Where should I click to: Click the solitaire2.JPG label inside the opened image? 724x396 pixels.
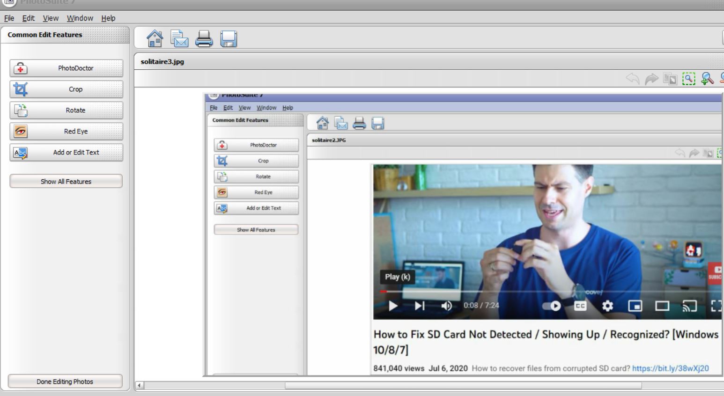tap(329, 140)
